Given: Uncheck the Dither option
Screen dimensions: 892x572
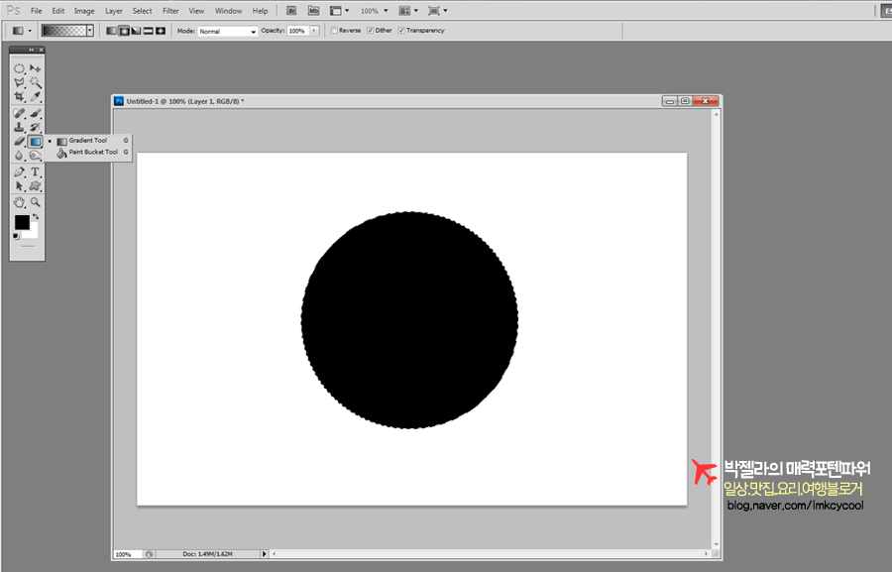Looking at the screenshot, I should [371, 31].
